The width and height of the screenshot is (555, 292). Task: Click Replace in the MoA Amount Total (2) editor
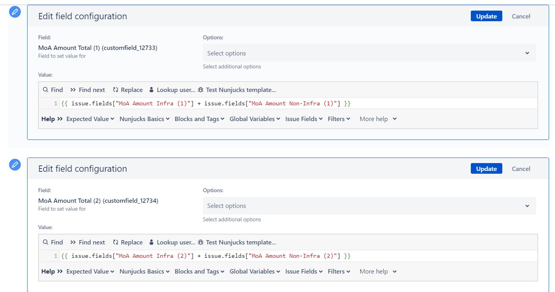[x=127, y=242]
